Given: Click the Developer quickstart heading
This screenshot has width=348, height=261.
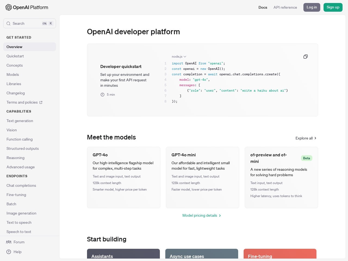Looking at the screenshot, I should (x=121, y=66).
